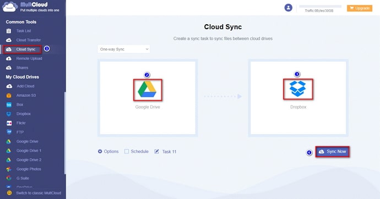Click the Add Cloud icon
Image resolution: width=380 pixels, height=199 pixels.
coord(9,86)
